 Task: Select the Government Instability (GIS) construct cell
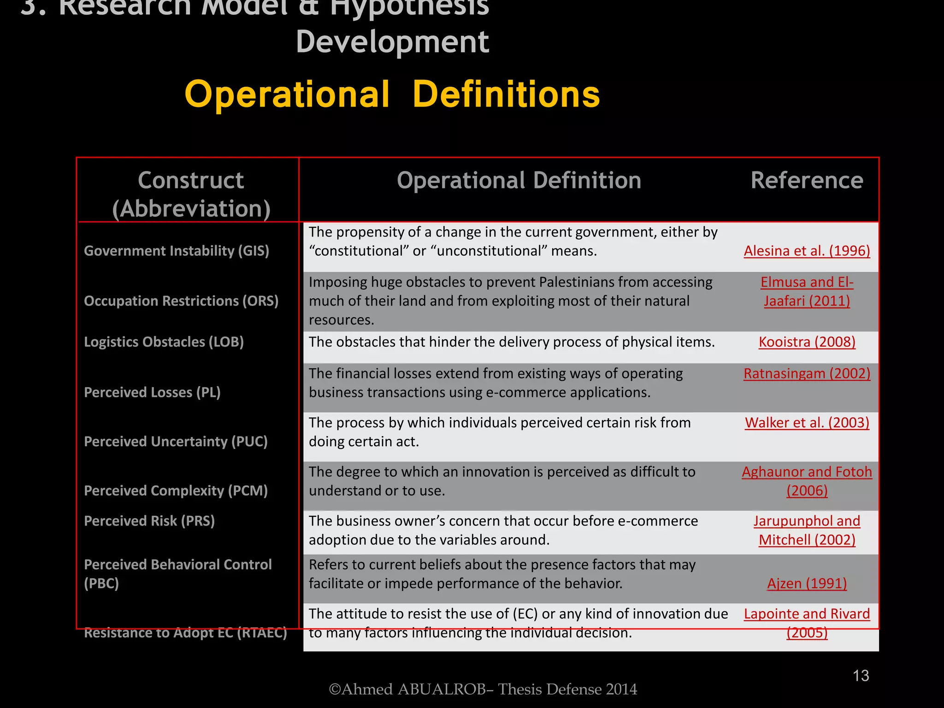177,251
